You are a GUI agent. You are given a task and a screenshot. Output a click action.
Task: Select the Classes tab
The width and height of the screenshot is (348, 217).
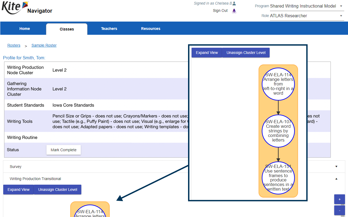(67, 29)
